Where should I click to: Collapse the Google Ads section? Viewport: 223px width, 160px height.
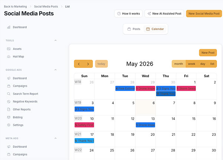coord(55,70)
